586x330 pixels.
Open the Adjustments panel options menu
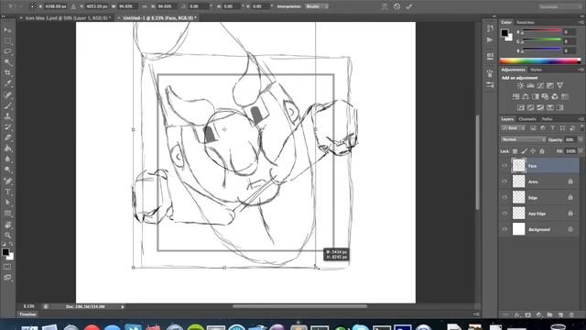click(581, 70)
